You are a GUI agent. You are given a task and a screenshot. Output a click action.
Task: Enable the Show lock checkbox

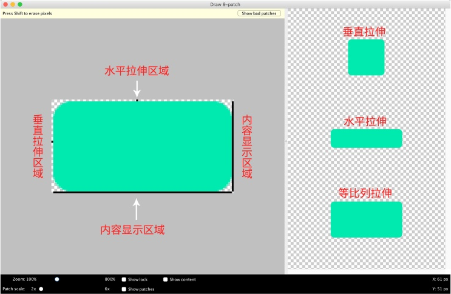click(x=124, y=279)
